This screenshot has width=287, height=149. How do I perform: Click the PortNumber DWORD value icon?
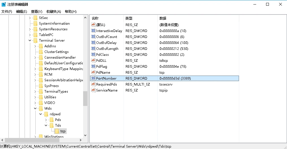coord(93,78)
